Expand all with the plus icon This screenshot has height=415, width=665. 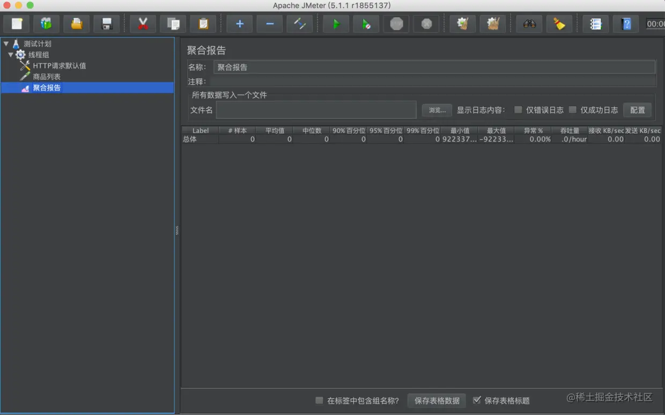point(240,24)
